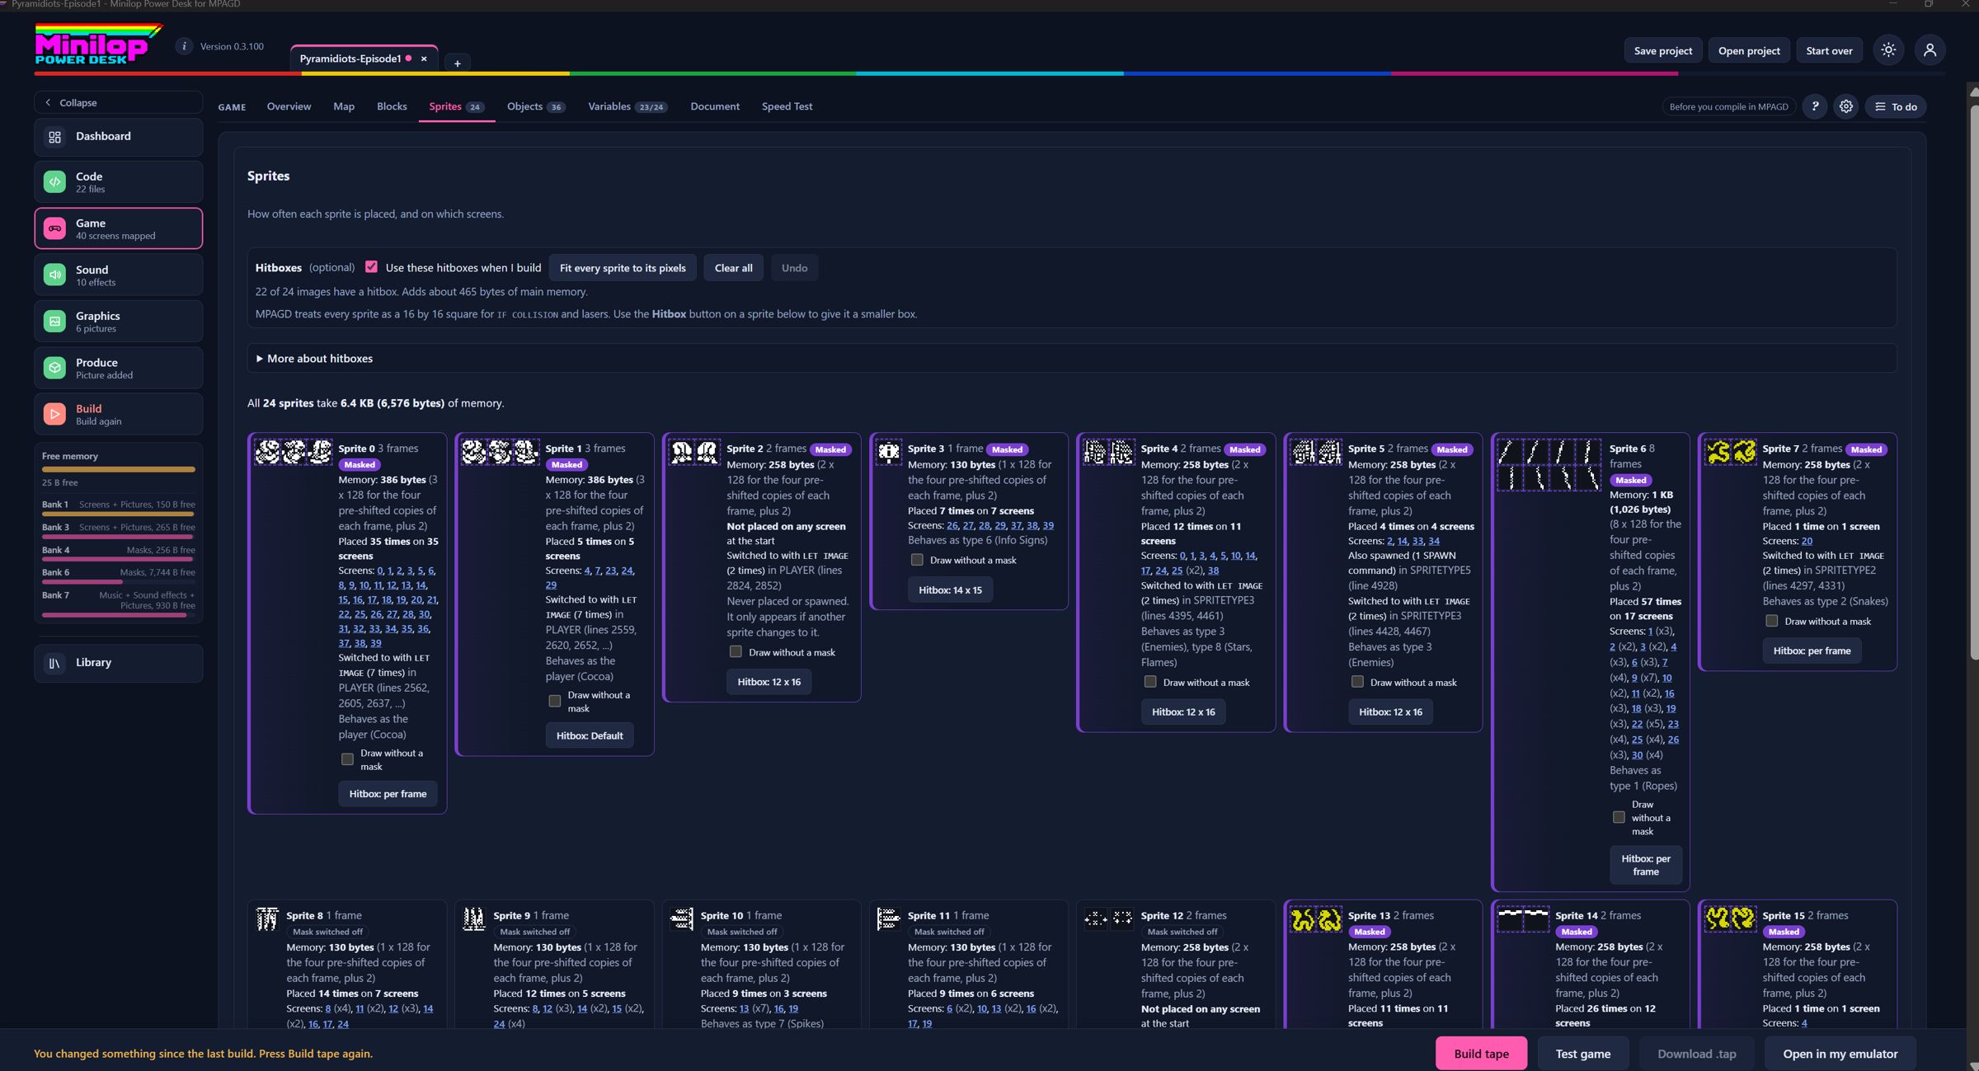Click the Build tape button
Viewport: 1979px width, 1071px height.
click(1481, 1054)
